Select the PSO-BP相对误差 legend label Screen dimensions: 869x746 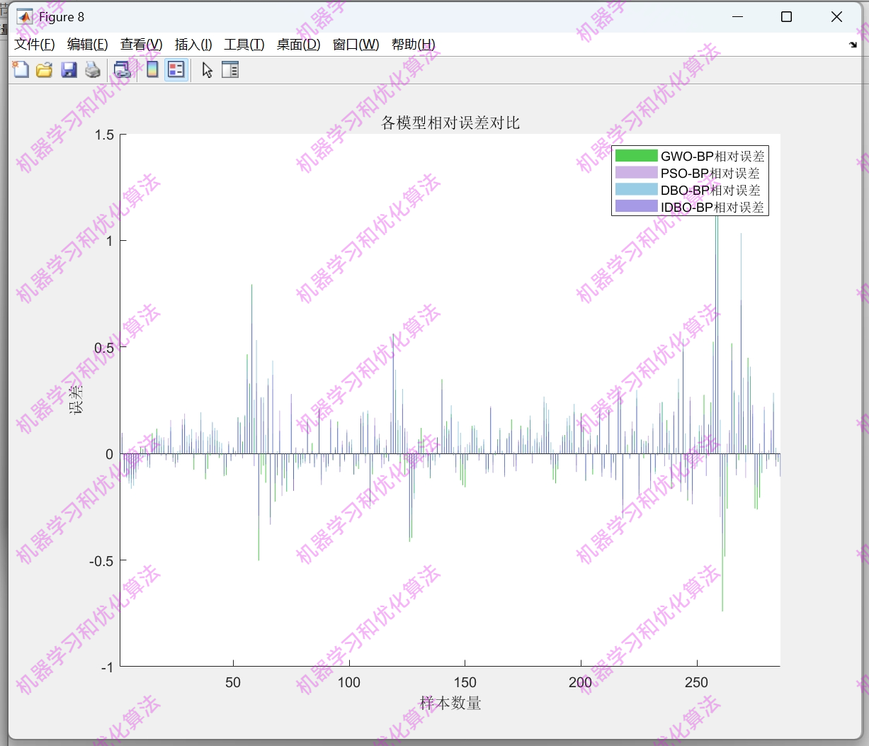(x=710, y=174)
